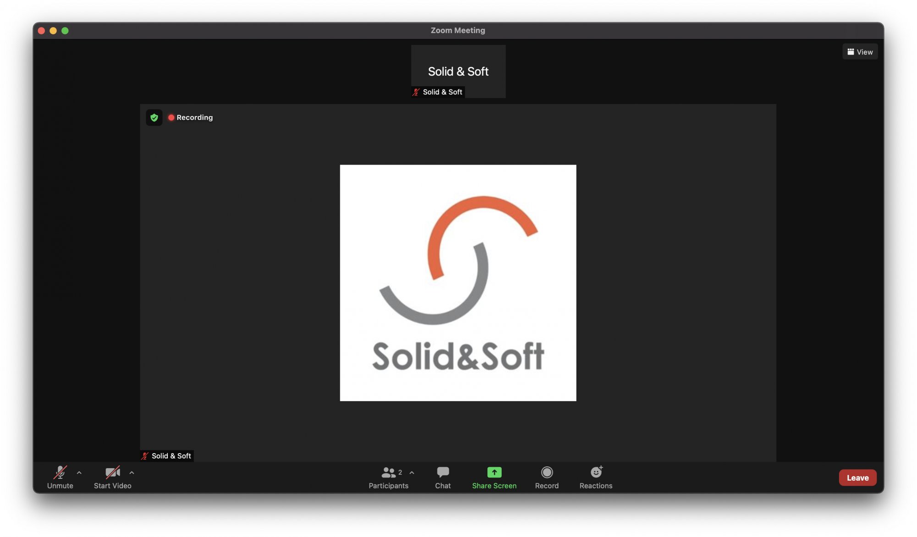This screenshot has width=917, height=537.
Task: Click the Solid&Soft logo profile picture
Action: point(458,282)
